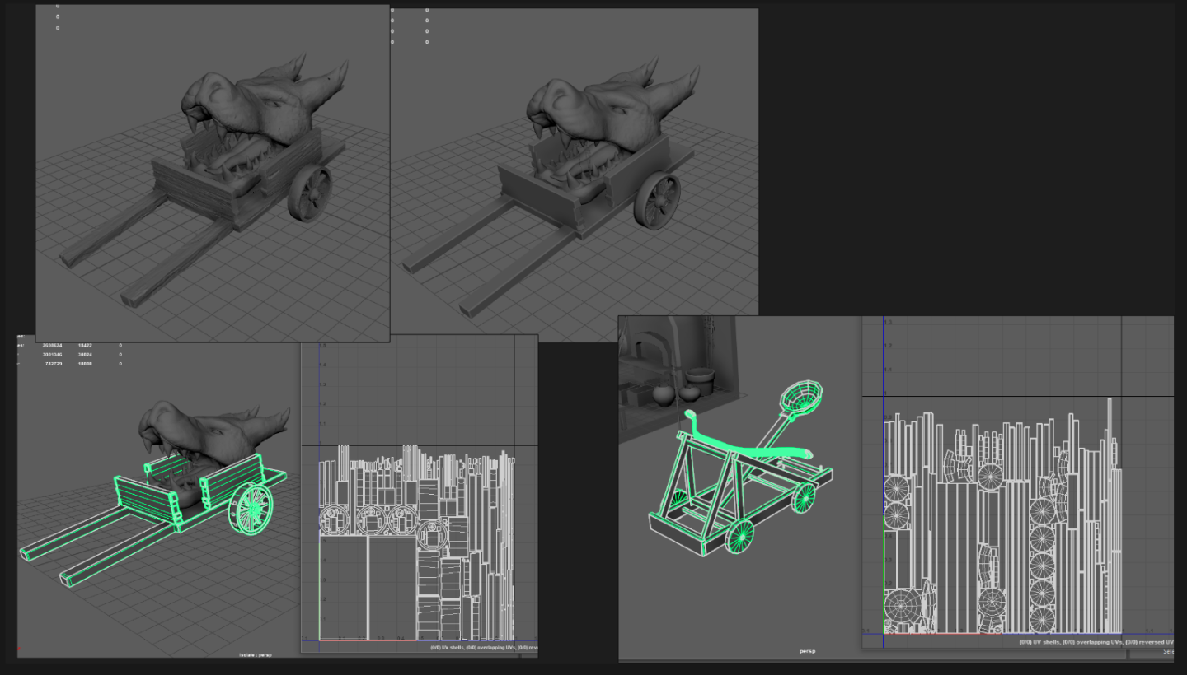Pick the wheel of the untextured smooth cart

657,200
